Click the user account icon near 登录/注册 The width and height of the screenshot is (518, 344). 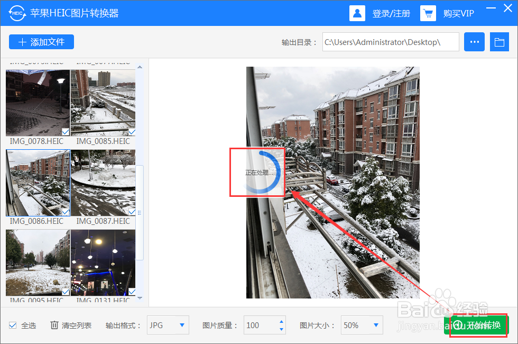[x=357, y=13]
